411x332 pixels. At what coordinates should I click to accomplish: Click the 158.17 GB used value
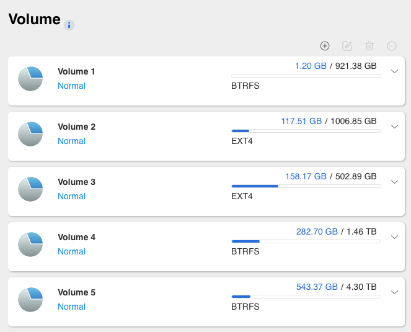pos(306,176)
